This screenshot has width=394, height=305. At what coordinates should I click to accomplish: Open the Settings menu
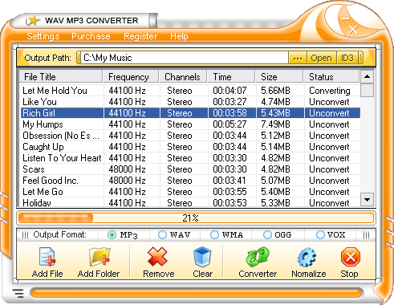pyautogui.click(x=43, y=36)
